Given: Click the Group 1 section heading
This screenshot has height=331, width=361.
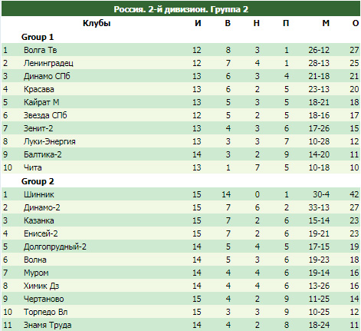Looking at the screenshot, I should click(x=38, y=37).
